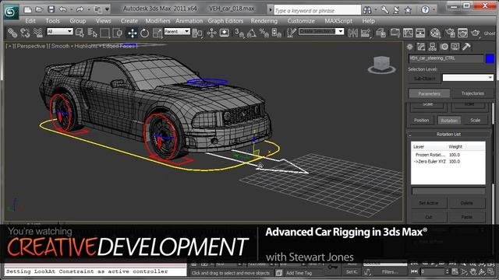Open the Material Editor sphere icon
Viewport: 499px width, 280px height.
pyautogui.click(x=435, y=33)
